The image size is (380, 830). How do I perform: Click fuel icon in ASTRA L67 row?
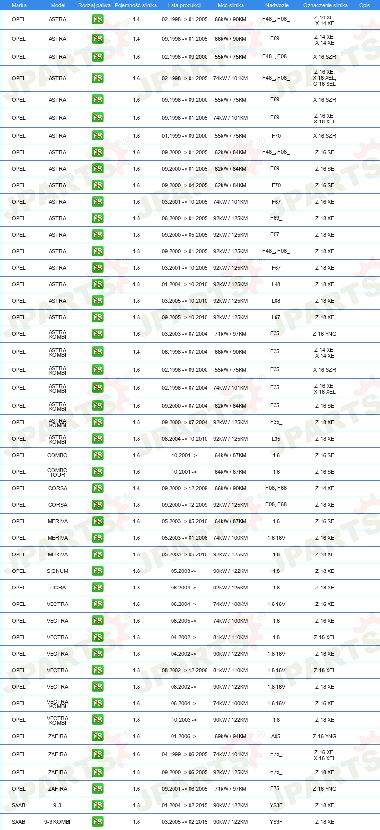[x=97, y=317]
